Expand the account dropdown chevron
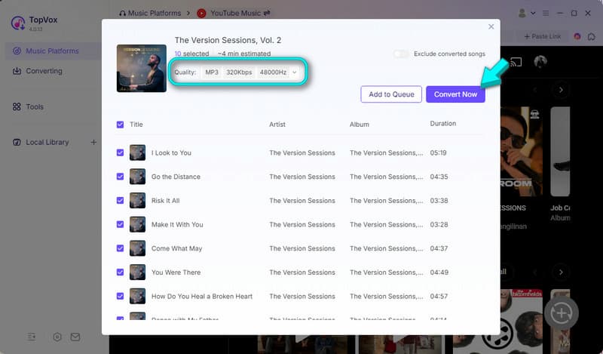The width and height of the screenshot is (603, 354). (x=533, y=13)
